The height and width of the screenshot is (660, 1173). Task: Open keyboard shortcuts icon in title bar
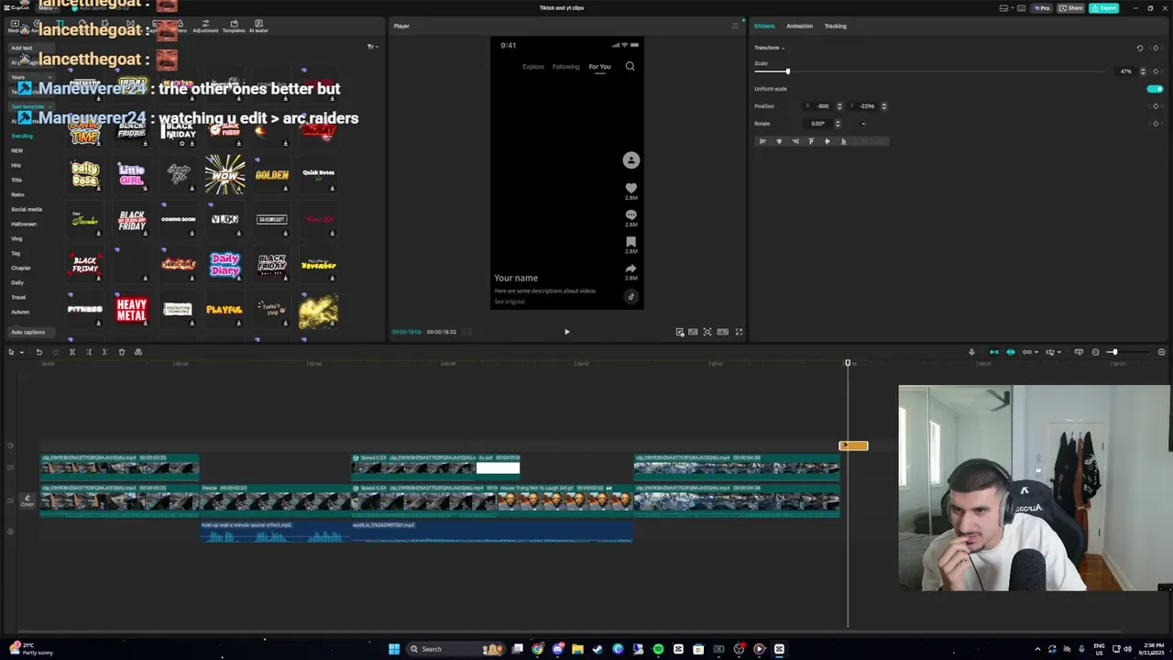(x=1021, y=8)
